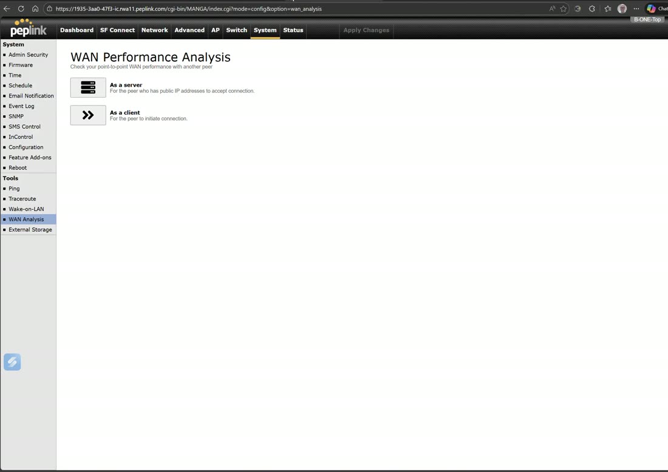Switch to the Network tab
Screen dimensions: 668x472
[155, 30]
